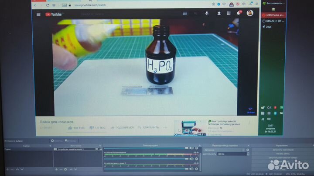314x176 pixels.
Task: Click the address bar padlock icon
Action: (x=70, y=5)
